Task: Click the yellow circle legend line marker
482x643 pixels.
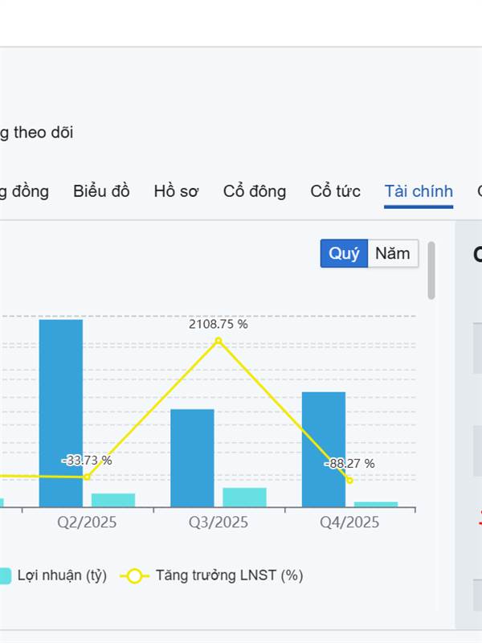Action: coord(134,575)
